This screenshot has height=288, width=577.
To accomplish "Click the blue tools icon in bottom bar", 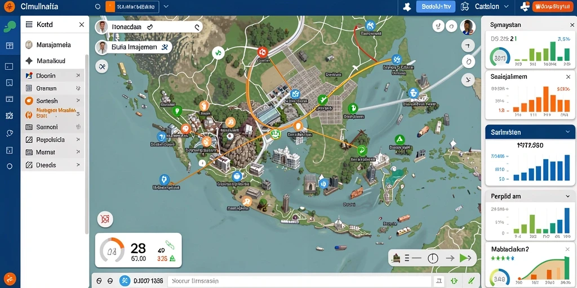I will tap(125, 281).
